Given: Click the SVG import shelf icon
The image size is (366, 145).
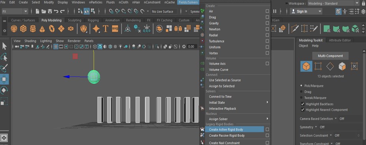Looking at the screenshot, I should [115, 29].
